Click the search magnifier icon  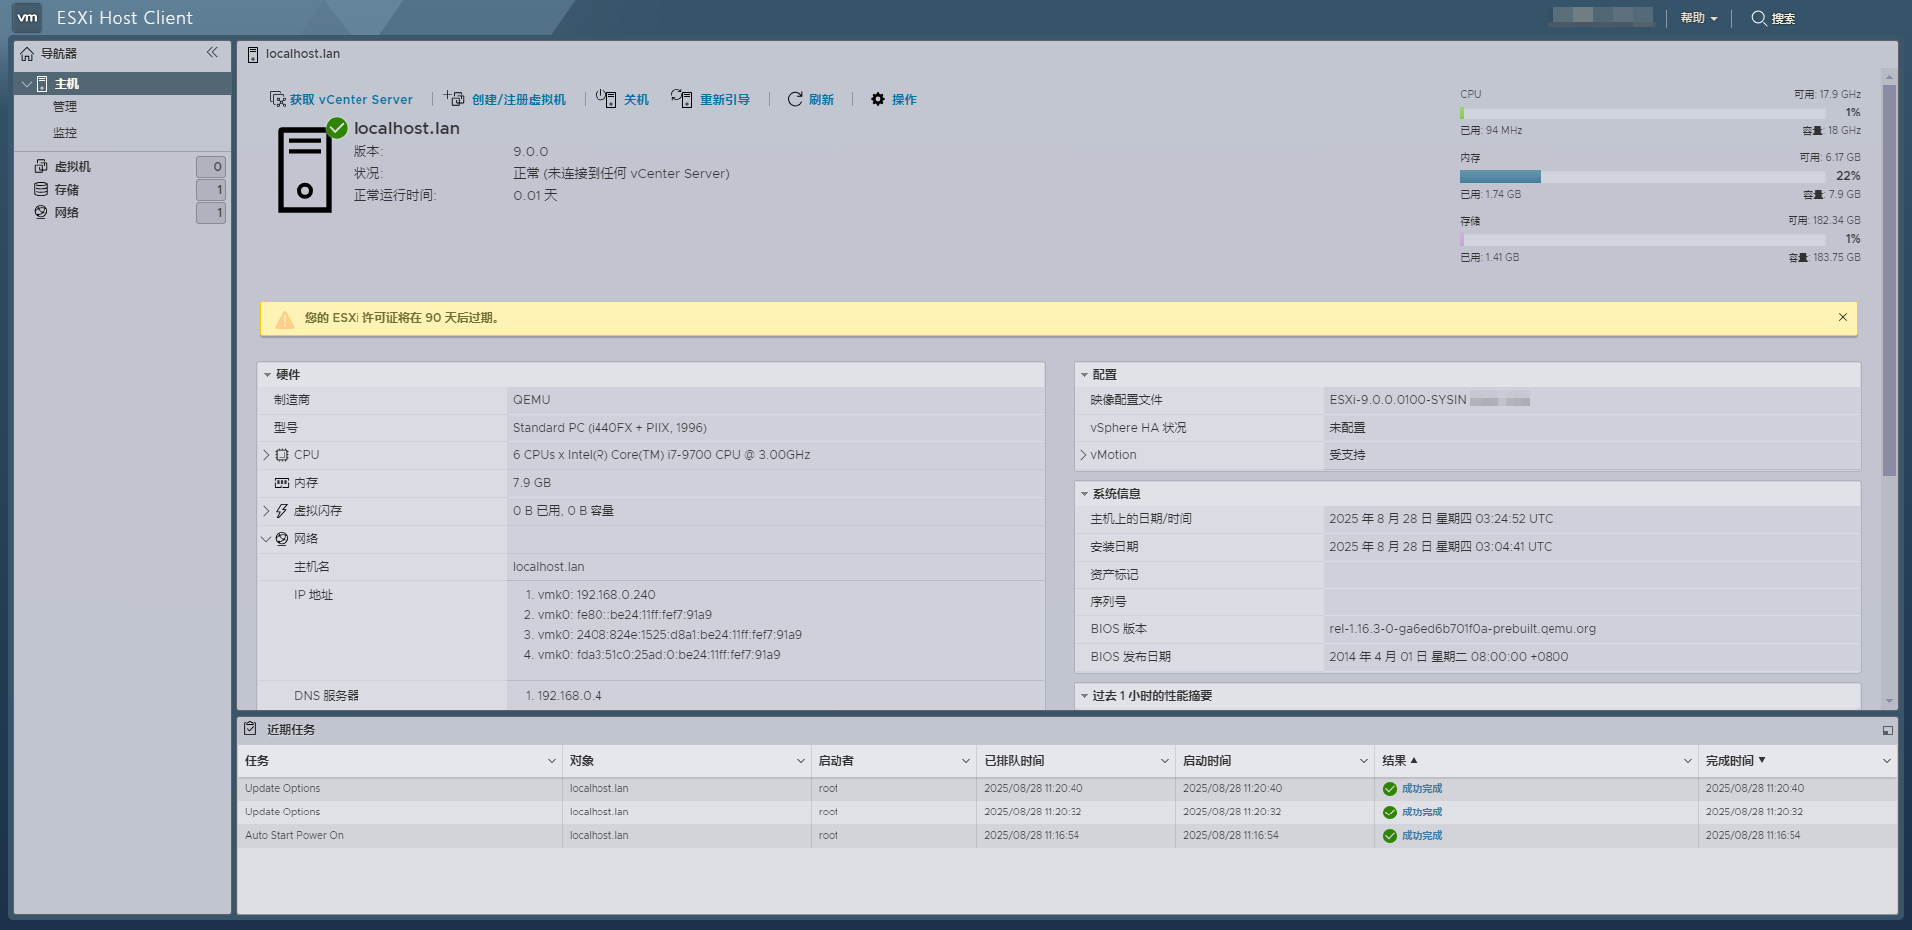tap(1759, 18)
